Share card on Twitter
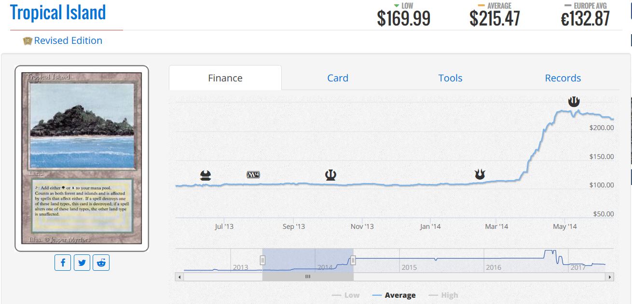The height and width of the screenshot is (304, 632). click(x=82, y=263)
